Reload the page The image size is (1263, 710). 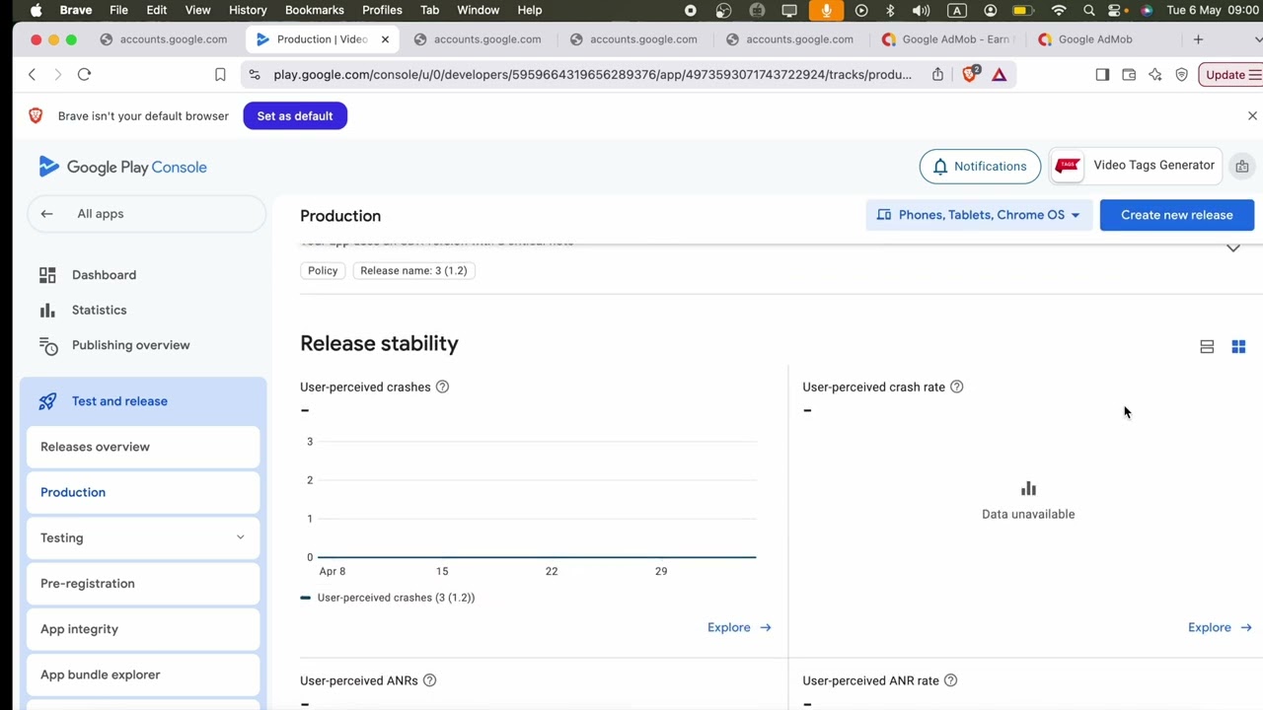coord(84,74)
